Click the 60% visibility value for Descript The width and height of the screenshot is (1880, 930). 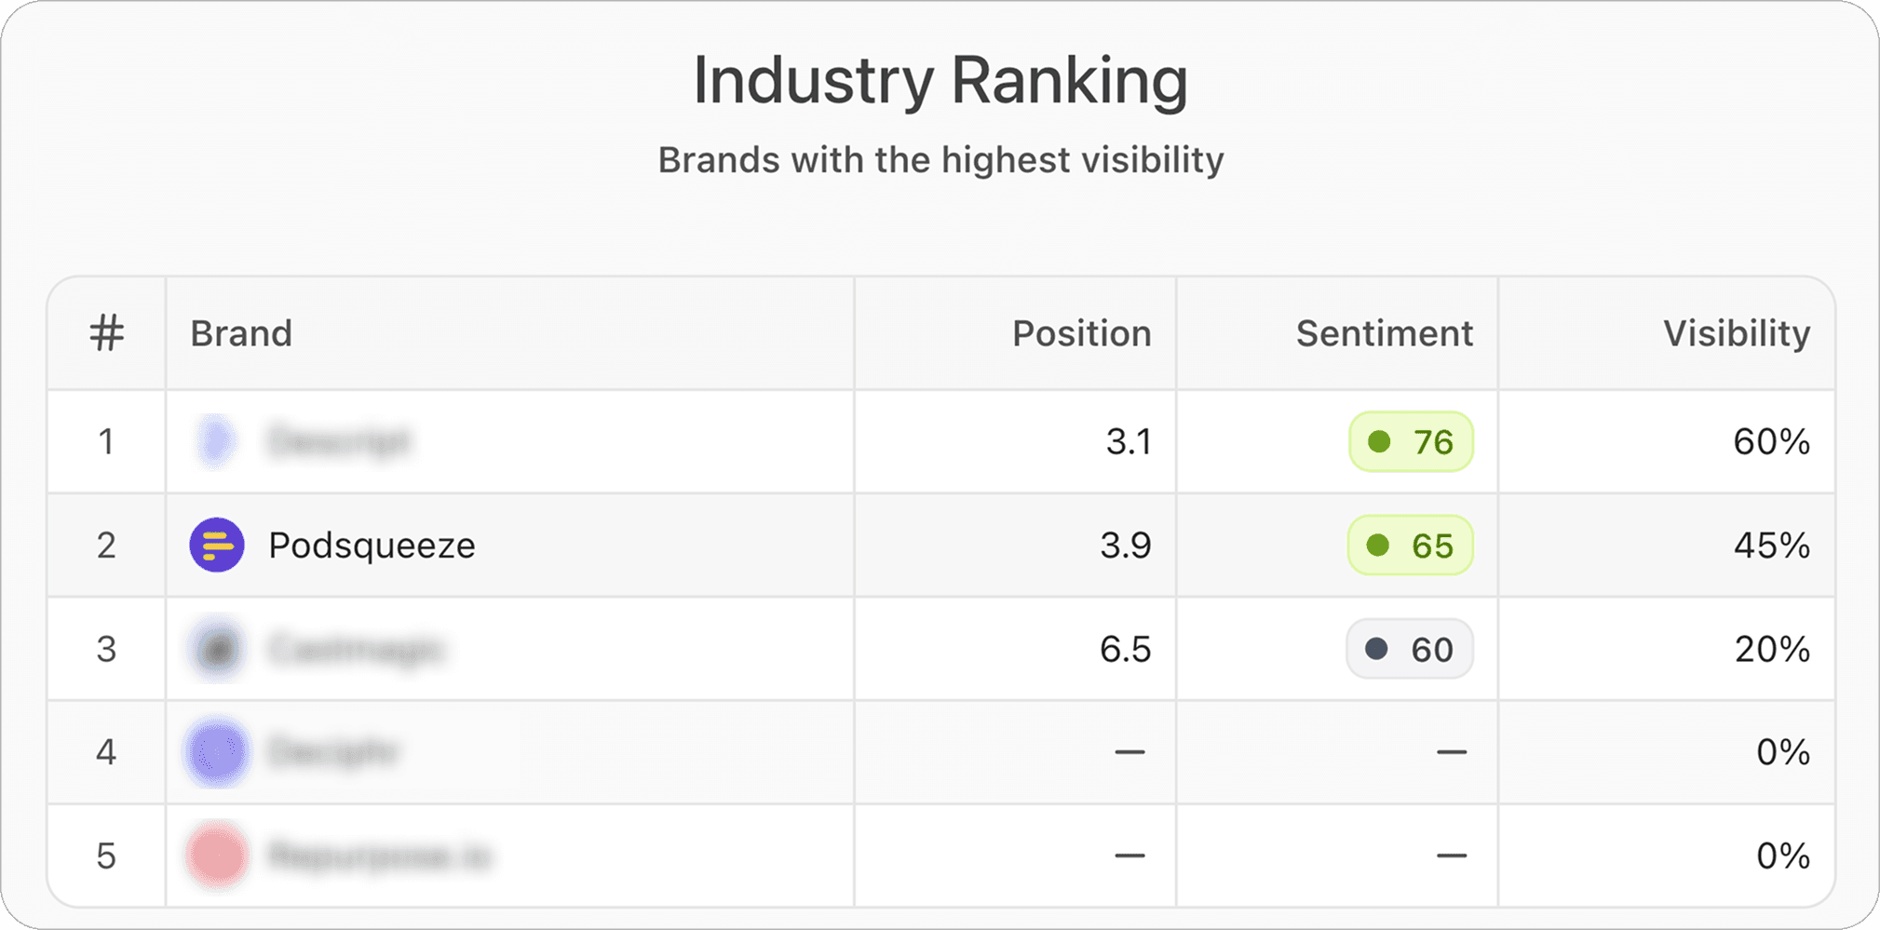pyautogui.click(x=1772, y=442)
